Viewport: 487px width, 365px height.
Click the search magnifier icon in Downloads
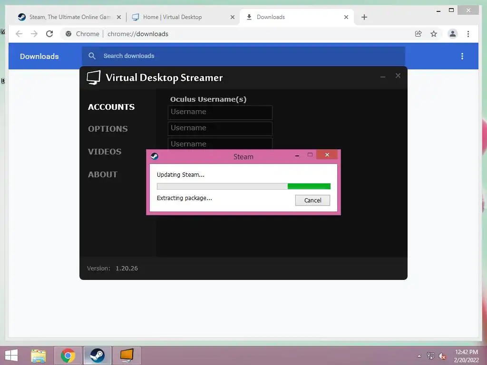coord(92,56)
